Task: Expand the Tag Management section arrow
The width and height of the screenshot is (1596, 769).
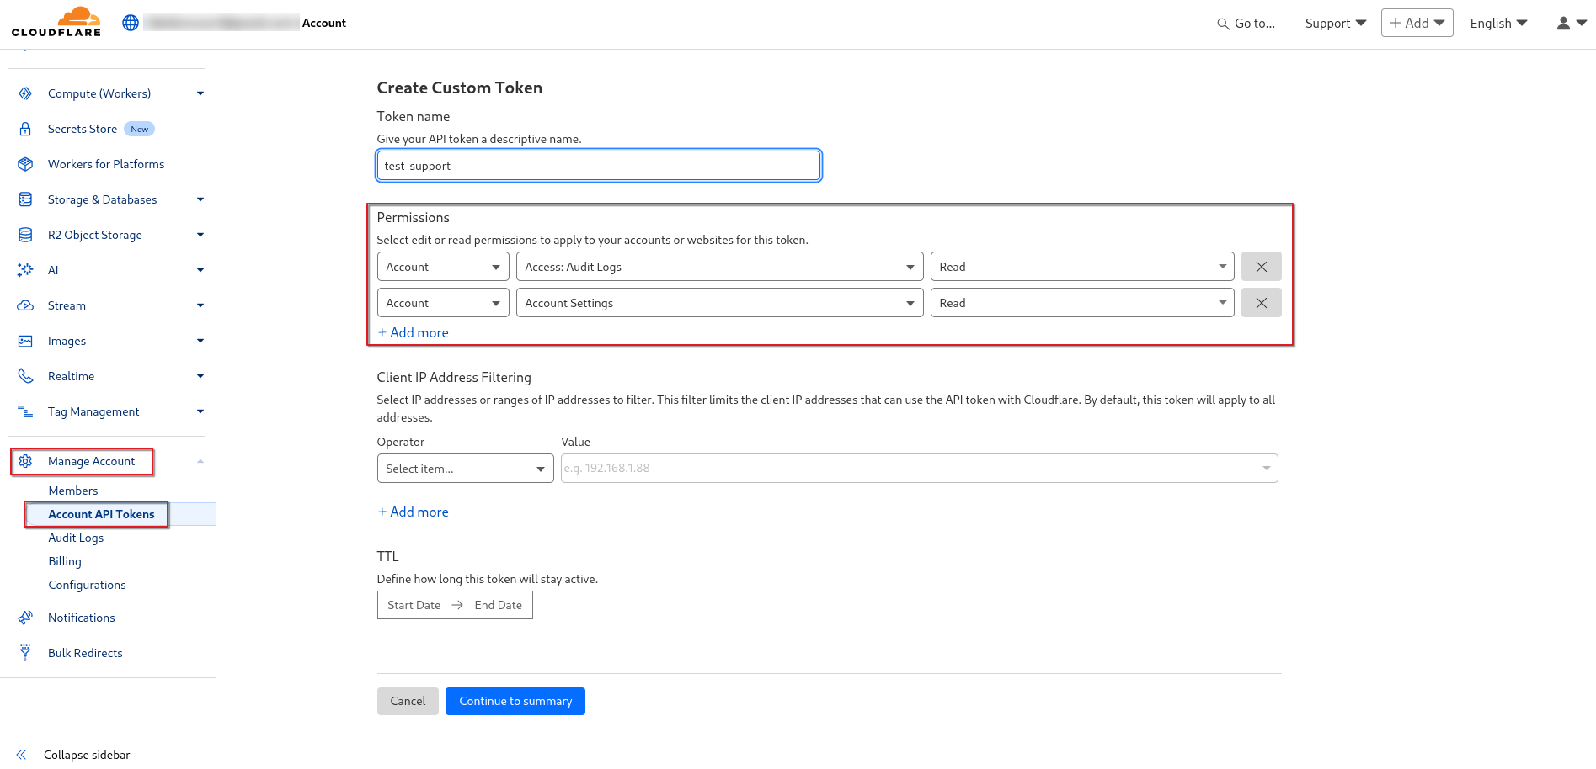Action: [200, 411]
